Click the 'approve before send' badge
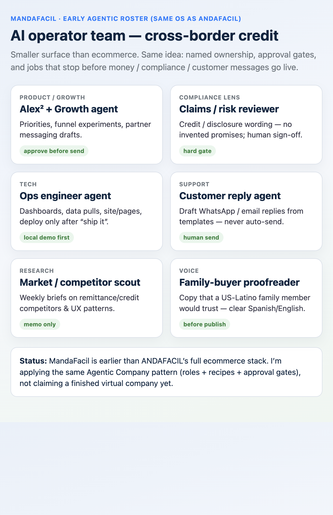Screen dimensions: 333x515 pyautogui.click(x=54, y=151)
